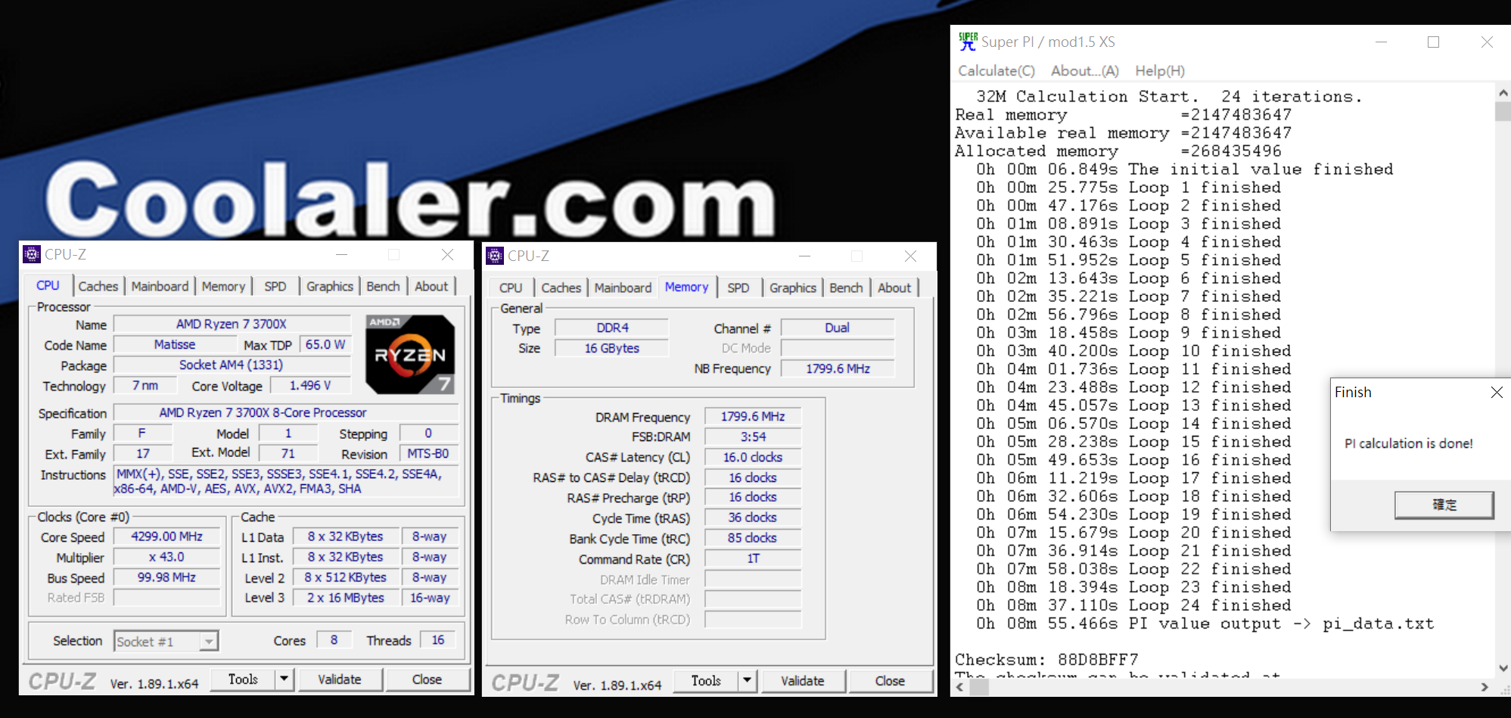Open the Tools dropdown arrow in CPU-Z Memory window
Screen dimensions: 1511x718
click(747, 680)
